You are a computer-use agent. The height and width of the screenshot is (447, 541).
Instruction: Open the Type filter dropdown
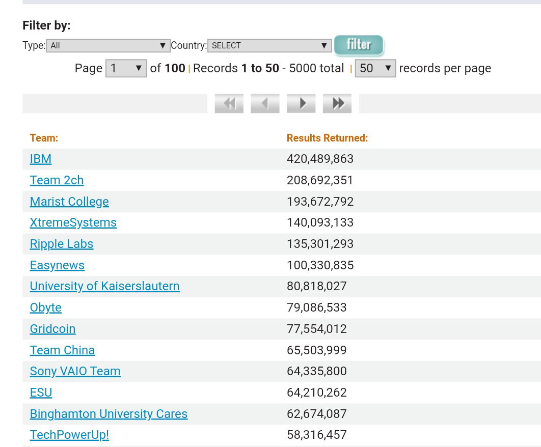point(109,45)
